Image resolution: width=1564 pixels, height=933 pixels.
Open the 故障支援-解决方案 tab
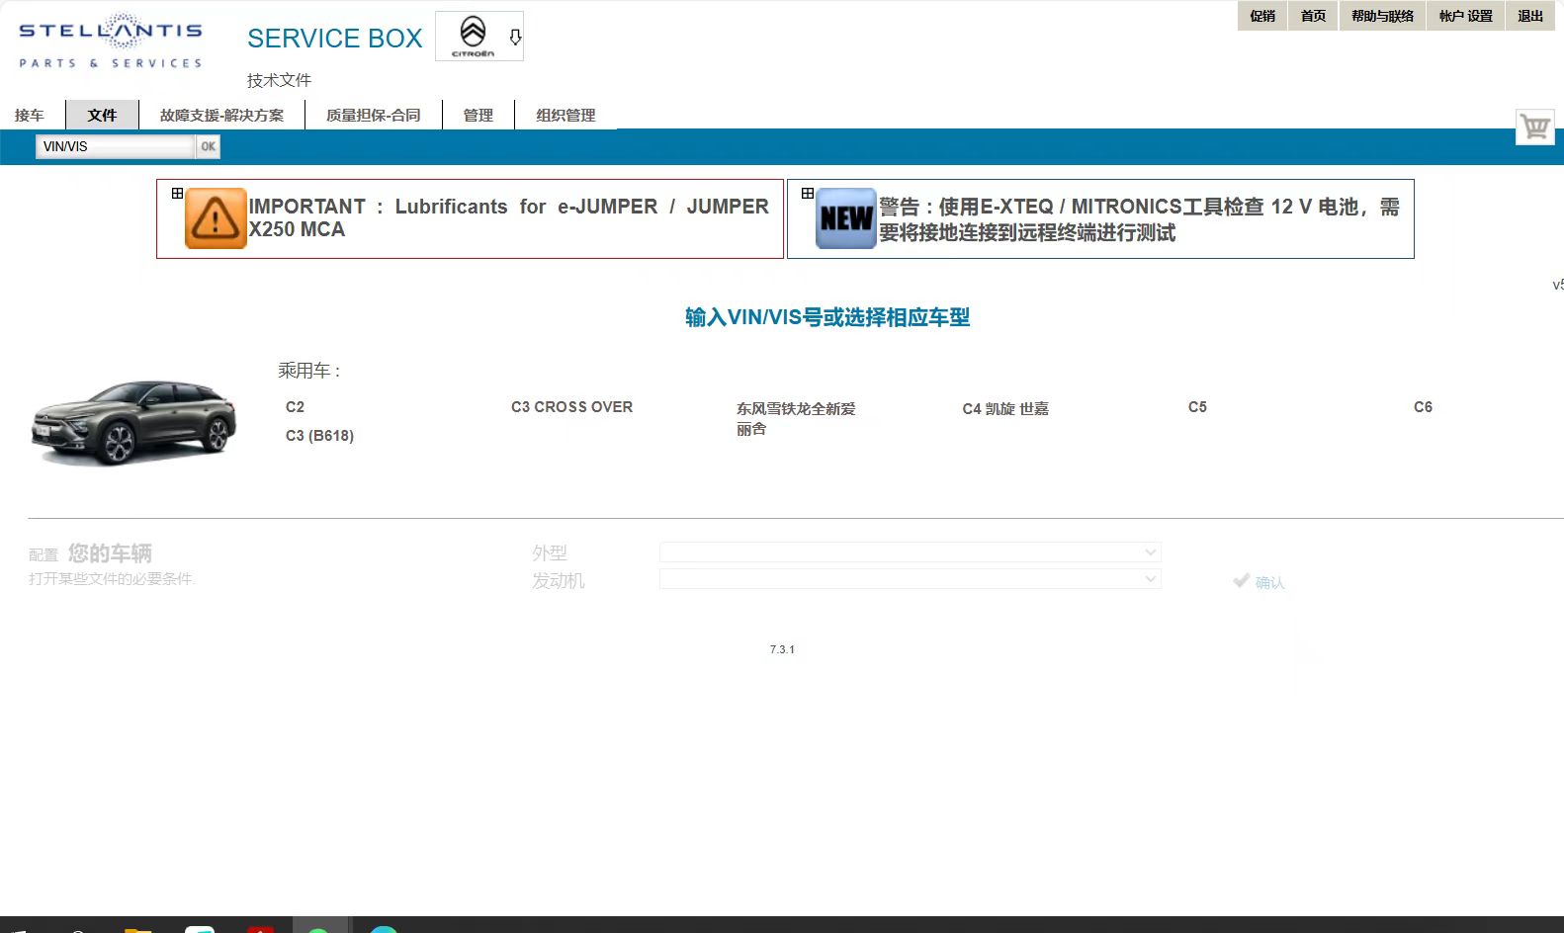pos(221,116)
